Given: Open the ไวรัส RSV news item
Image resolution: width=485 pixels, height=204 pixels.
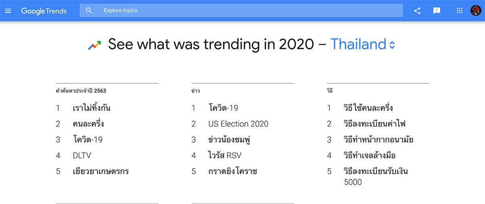Looking at the screenshot, I should tap(225, 155).
